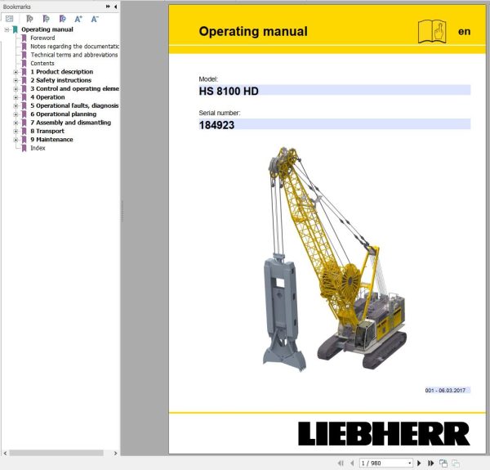Click the first bookmark-search toolbar icon
The image size is (490, 470).
click(29, 19)
